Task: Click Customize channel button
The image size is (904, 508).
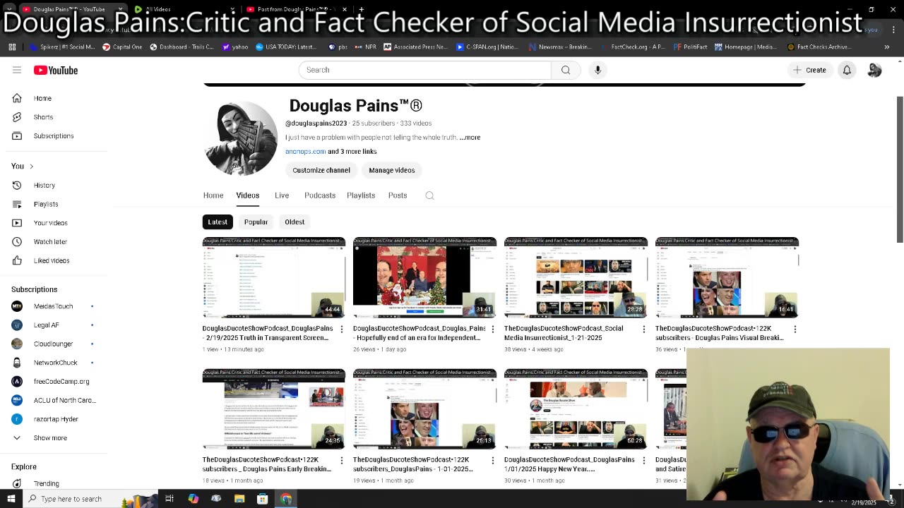Action: [x=321, y=170]
